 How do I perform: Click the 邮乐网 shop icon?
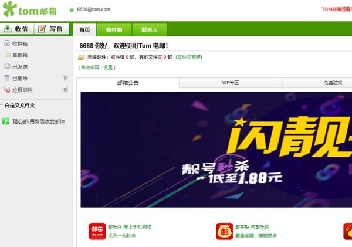point(96,231)
